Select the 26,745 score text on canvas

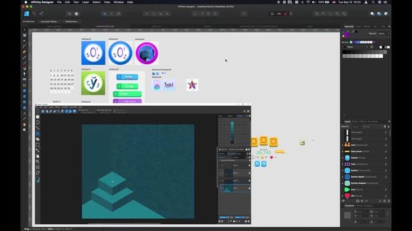click(x=263, y=153)
